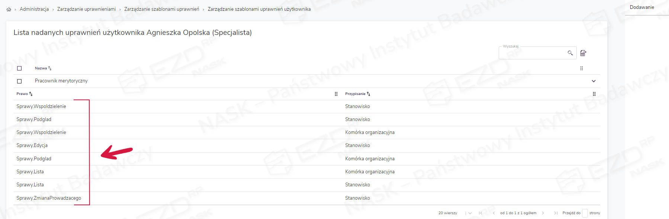Open column menu for Prawo column

(336, 94)
